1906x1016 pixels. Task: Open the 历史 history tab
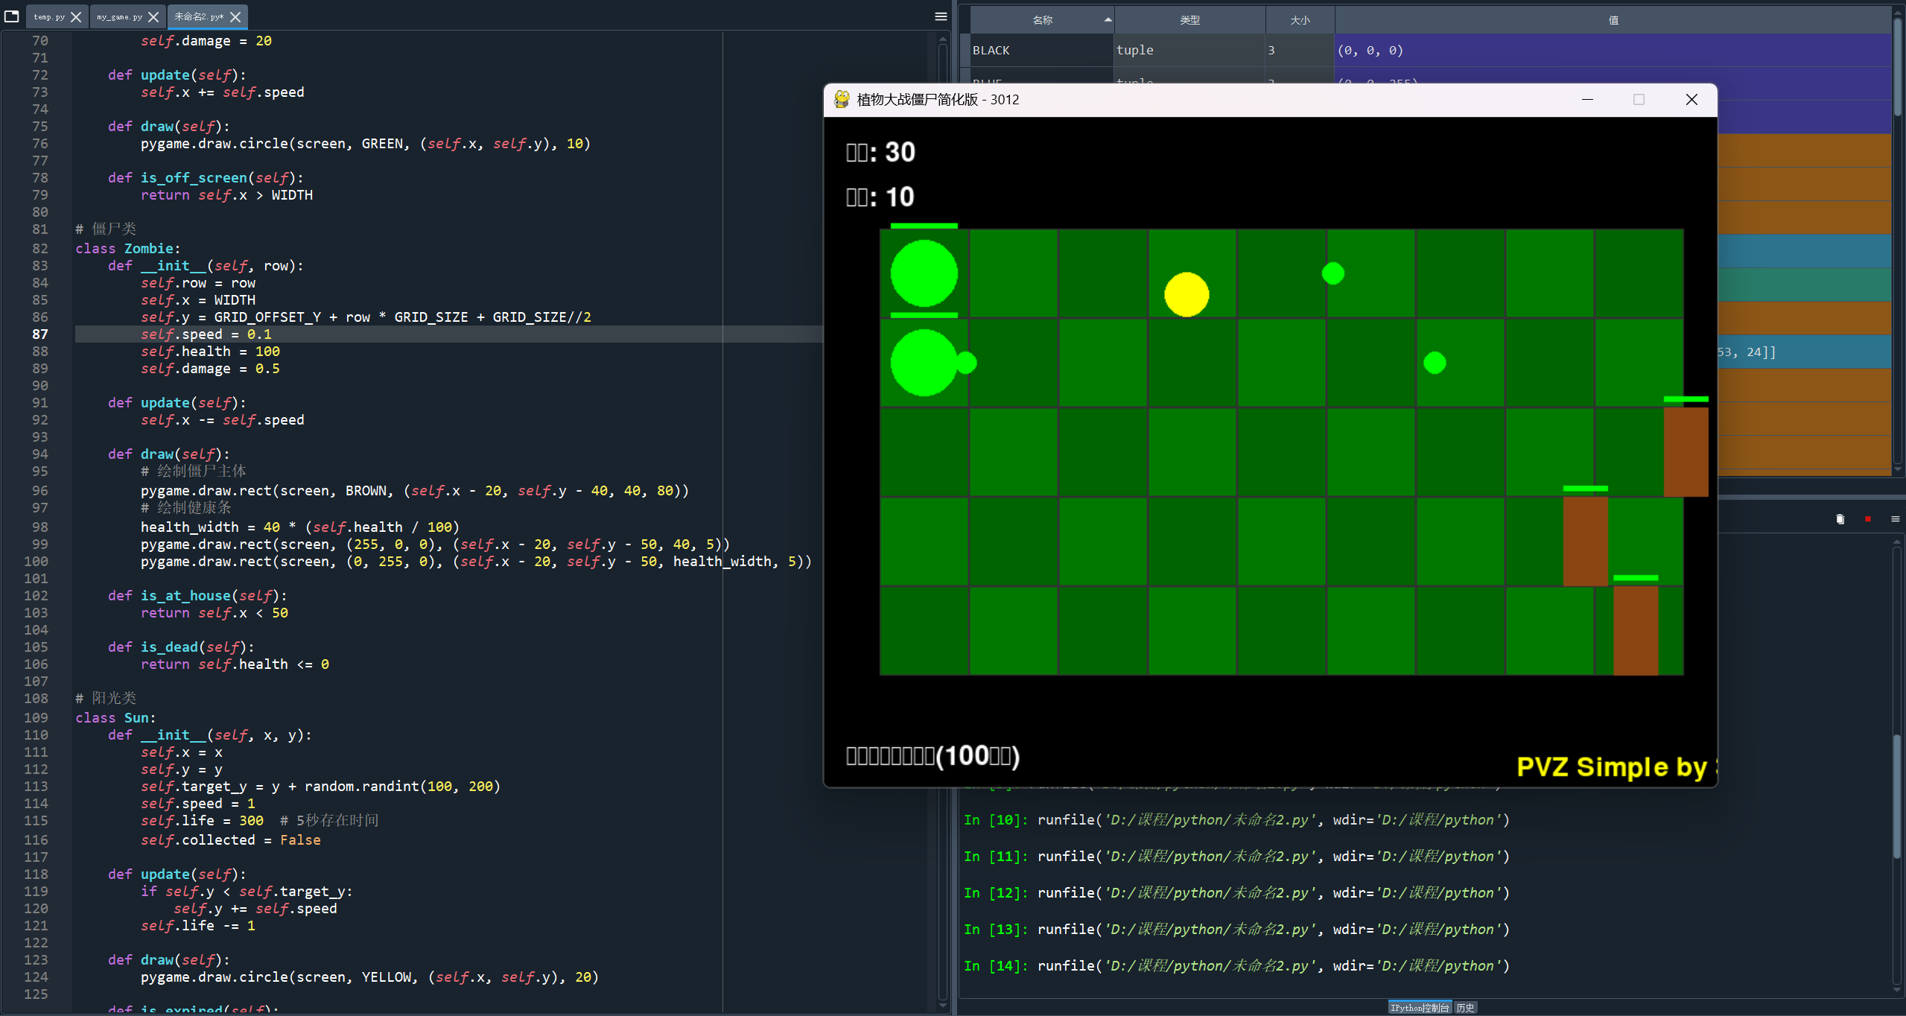pyautogui.click(x=1465, y=1008)
